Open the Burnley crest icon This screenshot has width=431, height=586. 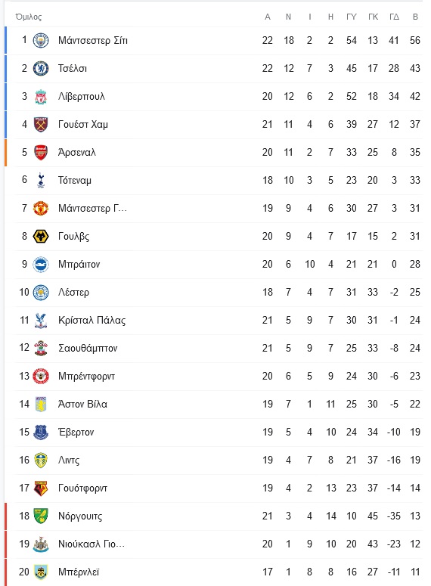41,572
